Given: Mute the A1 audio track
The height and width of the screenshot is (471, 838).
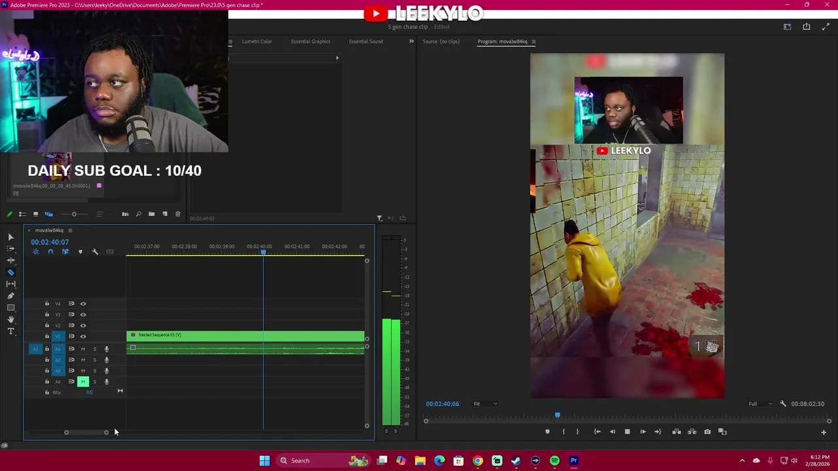Looking at the screenshot, I should (82, 349).
